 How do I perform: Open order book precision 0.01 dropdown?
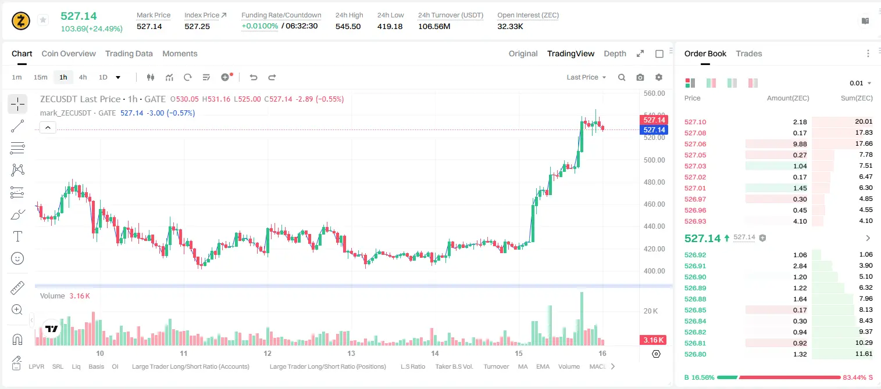(861, 83)
